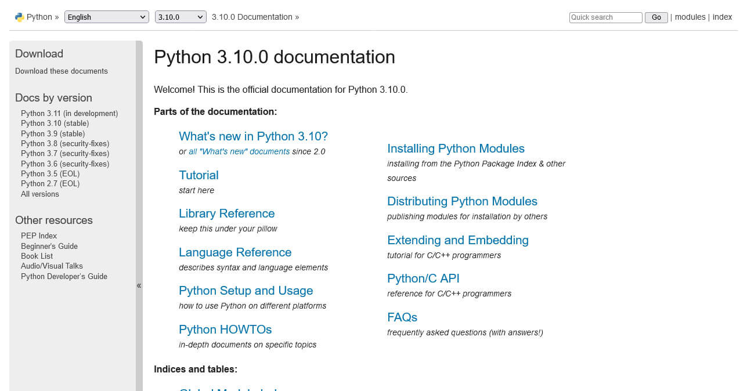The height and width of the screenshot is (391, 747).
Task: Click the Python breadcrumb link
Action: 39,17
